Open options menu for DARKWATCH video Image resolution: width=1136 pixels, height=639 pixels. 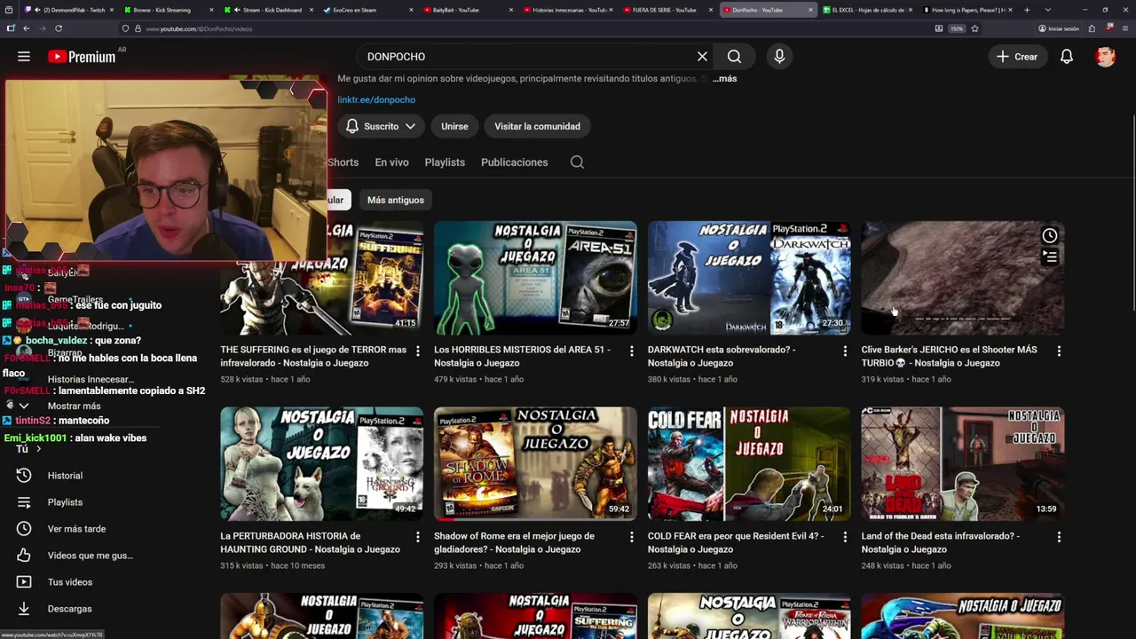(845, 351)
